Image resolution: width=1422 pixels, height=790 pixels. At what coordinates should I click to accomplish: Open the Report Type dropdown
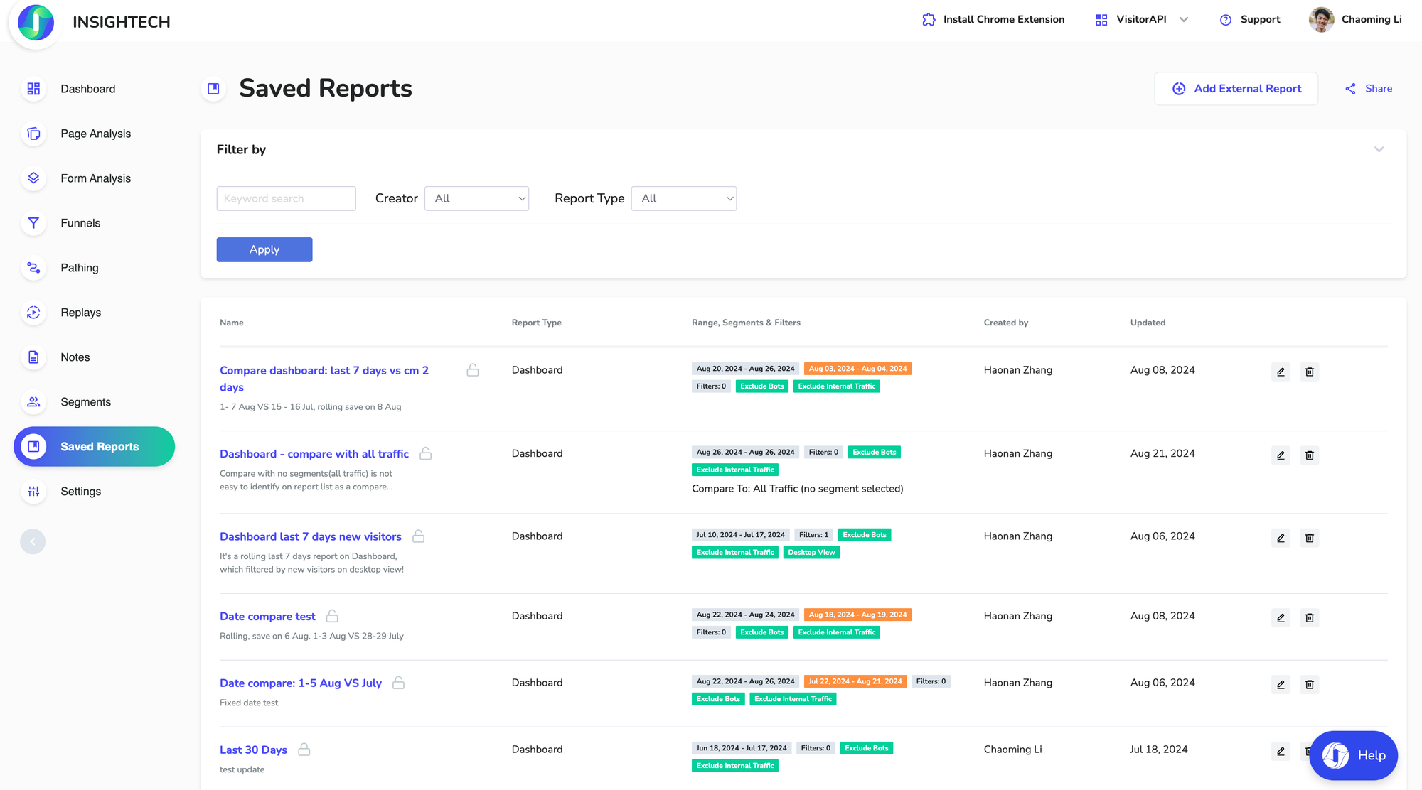click(x=683, y=198)
